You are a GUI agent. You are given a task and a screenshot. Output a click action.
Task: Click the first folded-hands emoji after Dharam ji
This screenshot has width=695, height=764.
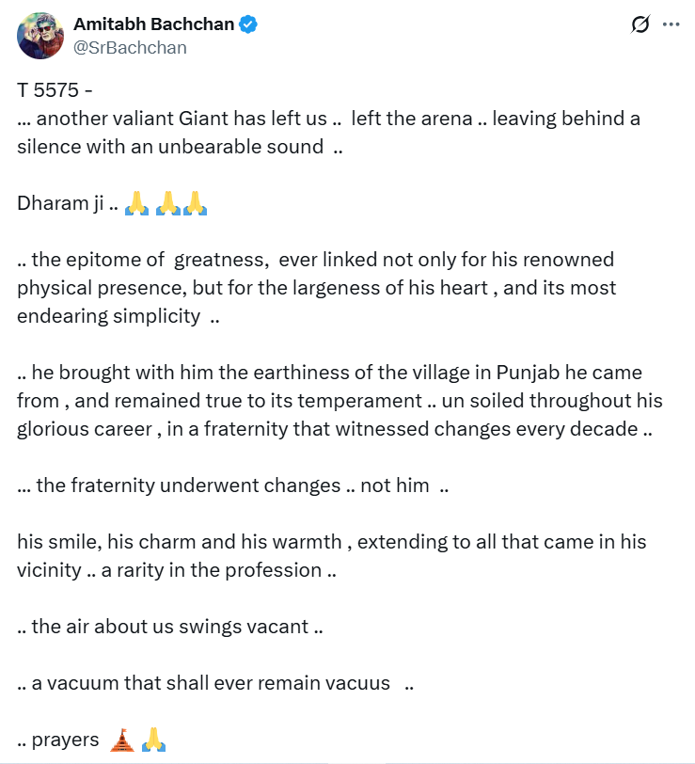[137, 203]
